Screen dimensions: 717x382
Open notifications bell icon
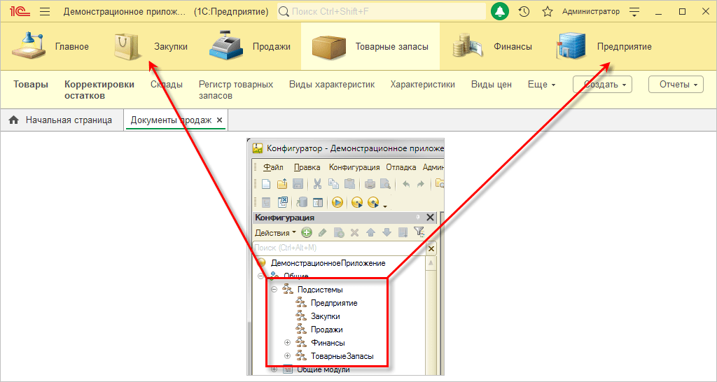click(x=500, y=12)
